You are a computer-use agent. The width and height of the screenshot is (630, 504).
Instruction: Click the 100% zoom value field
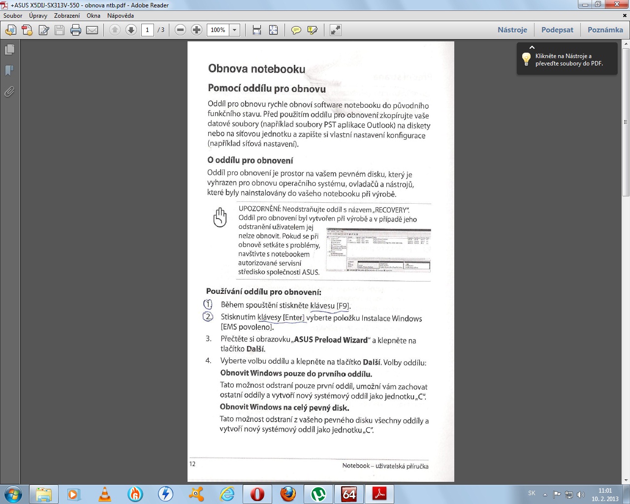coord(218,30)
